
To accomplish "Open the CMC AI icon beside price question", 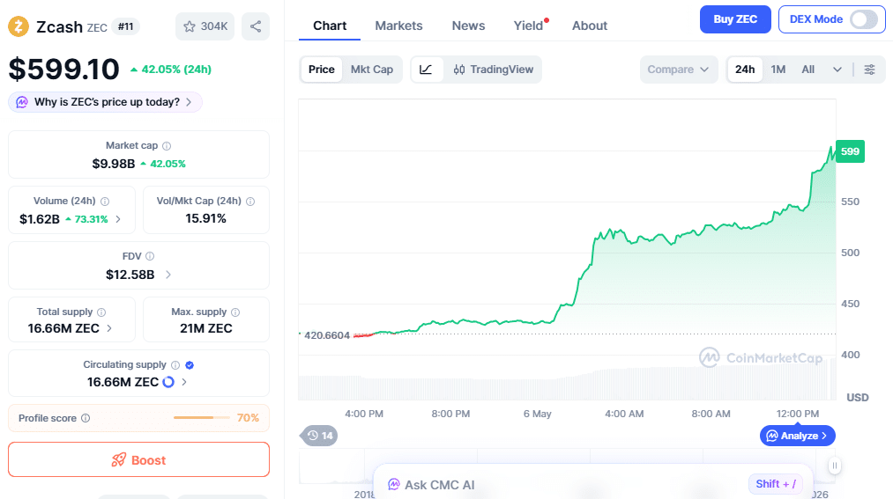I will coord(22,102).
